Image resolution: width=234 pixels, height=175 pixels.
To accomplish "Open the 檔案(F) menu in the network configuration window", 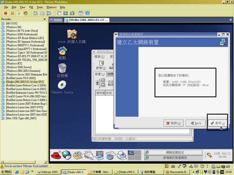I will (x=99, y=56).
